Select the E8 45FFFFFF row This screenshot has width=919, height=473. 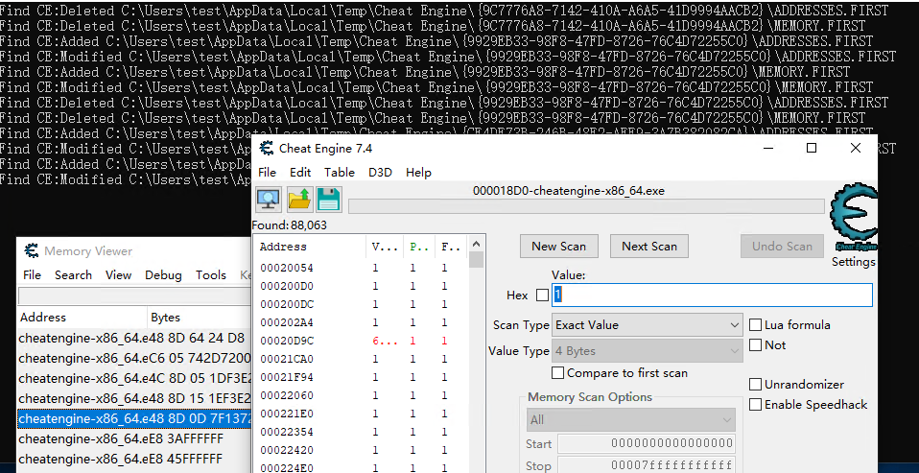coord(134,459)
